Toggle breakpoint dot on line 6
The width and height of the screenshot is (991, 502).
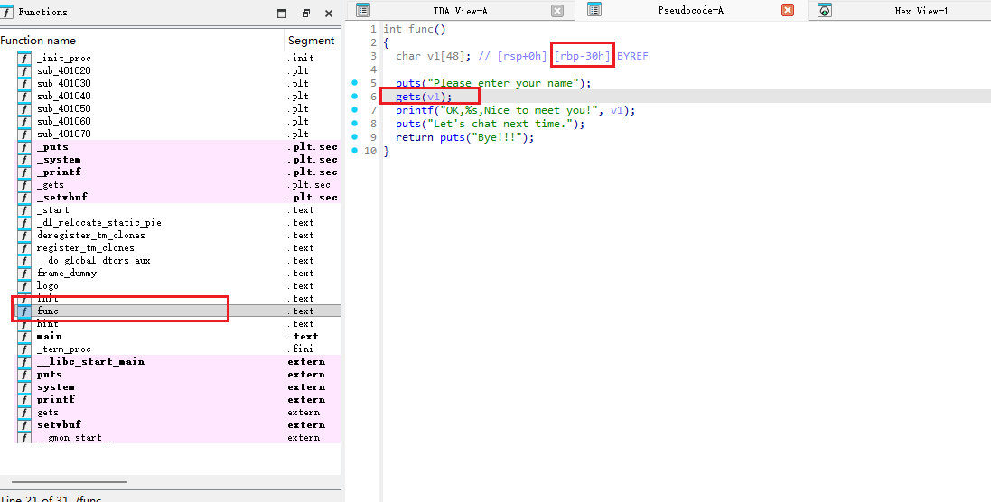(356, 97)
